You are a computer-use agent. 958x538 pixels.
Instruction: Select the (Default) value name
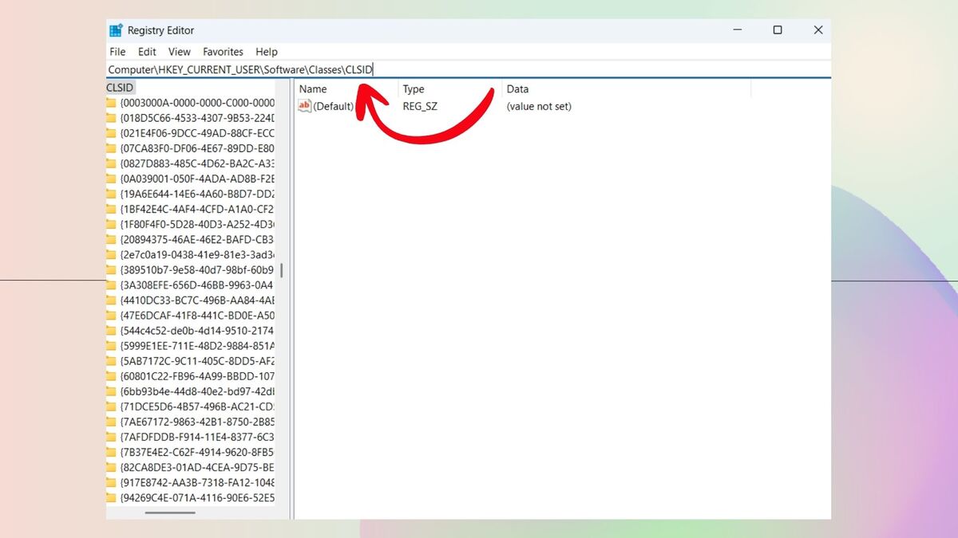(333, 106)
